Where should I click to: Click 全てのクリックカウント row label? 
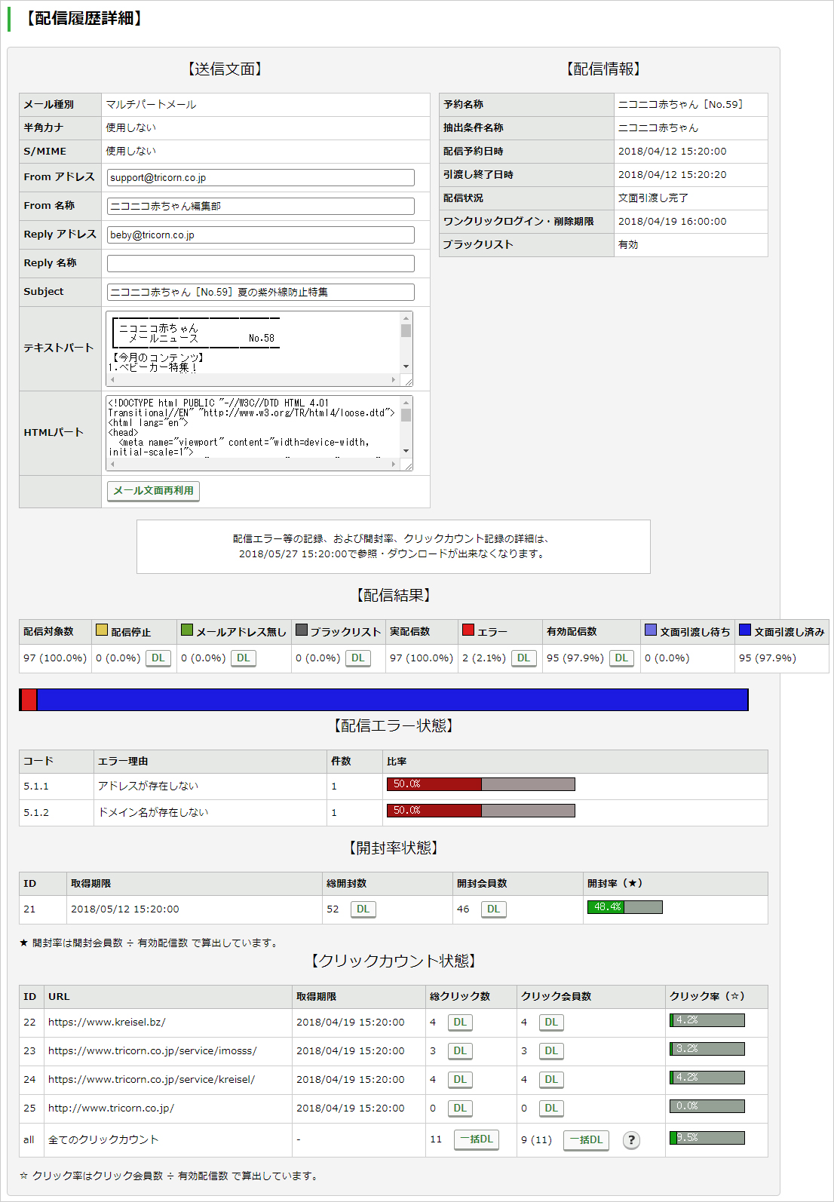pos(103,1140)
